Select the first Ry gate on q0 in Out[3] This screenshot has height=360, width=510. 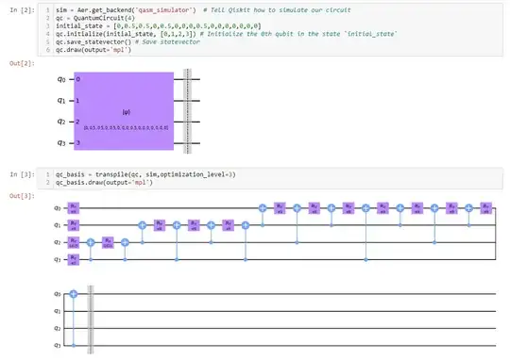click(74, 207)
